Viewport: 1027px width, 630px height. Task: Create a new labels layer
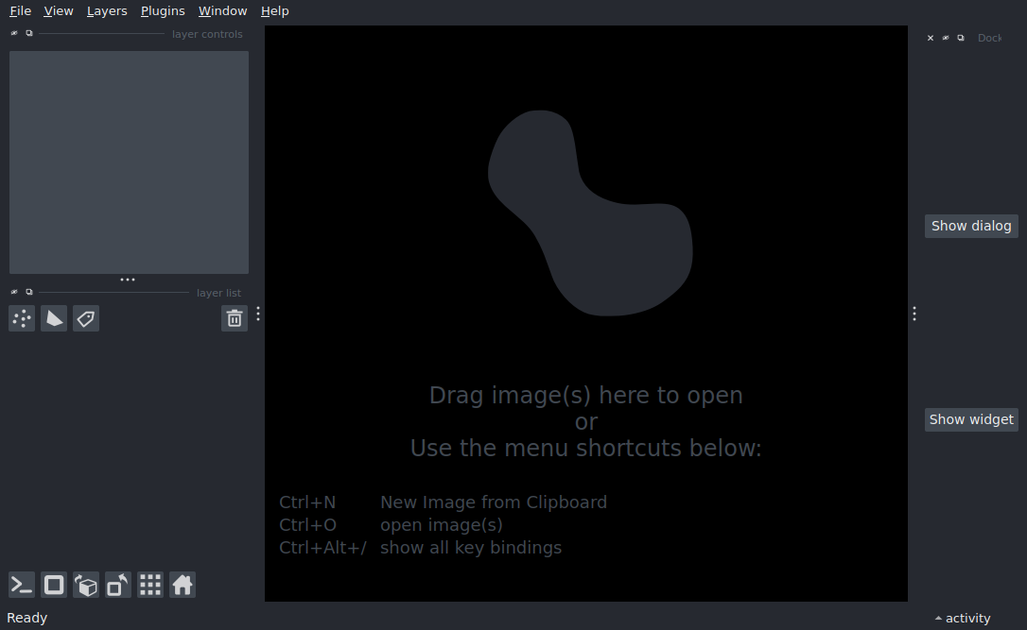pyautogui.click(x=86, y=318)
